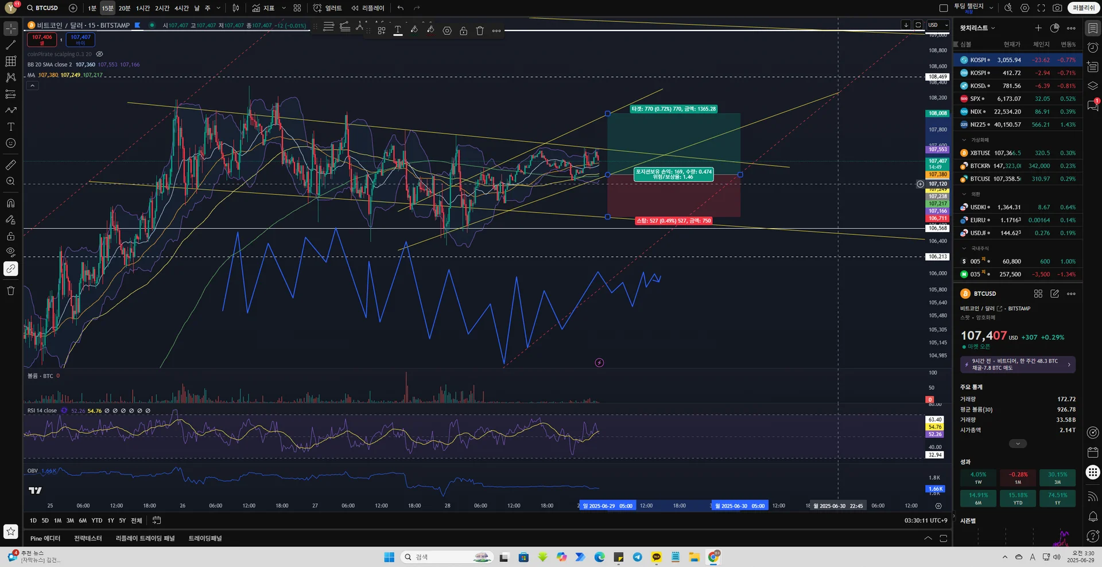Click the blue 107,407 buy button
Image resolution: width=1102 pixels, height=567 pixels.
(x=80, y=40)
